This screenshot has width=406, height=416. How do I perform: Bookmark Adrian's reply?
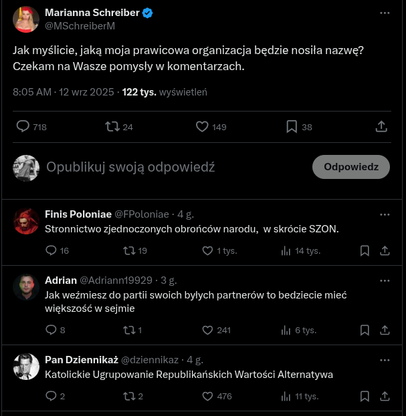pyautogui.click(x=365, y=330)
